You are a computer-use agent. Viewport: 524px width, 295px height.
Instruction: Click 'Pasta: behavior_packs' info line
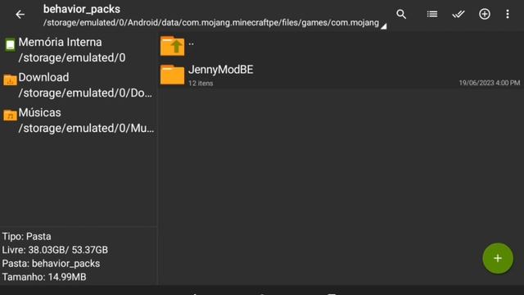[x=51, y=264]
